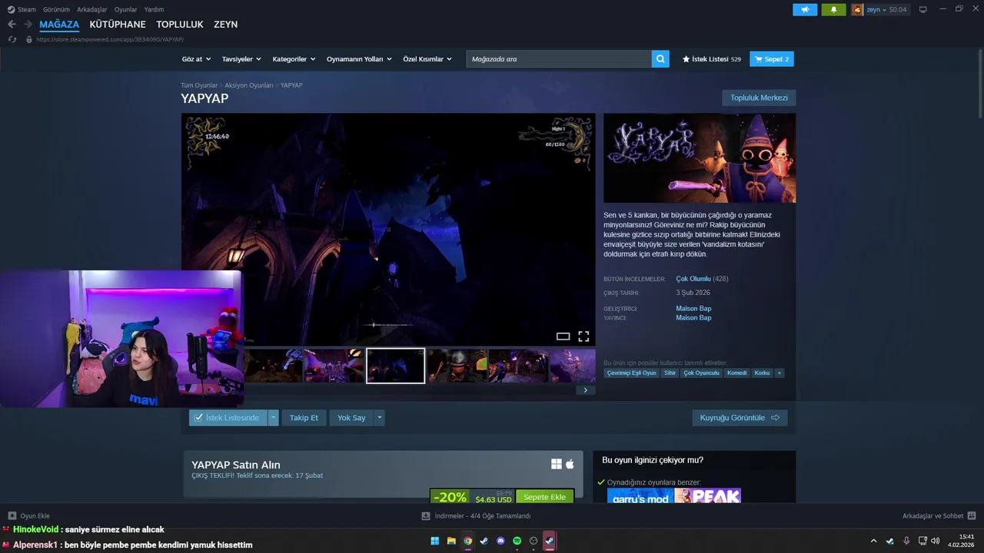Click the YAPYAP header capsule image
This screenshot has width=984, height=553.
click(x=700, y=158)
